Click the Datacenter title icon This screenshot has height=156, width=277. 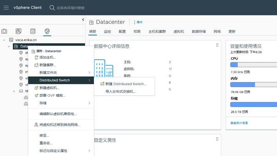[91, 22]
